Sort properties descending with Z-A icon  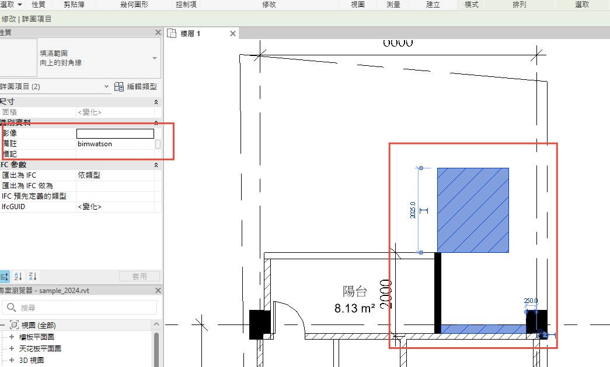[33, 276]
